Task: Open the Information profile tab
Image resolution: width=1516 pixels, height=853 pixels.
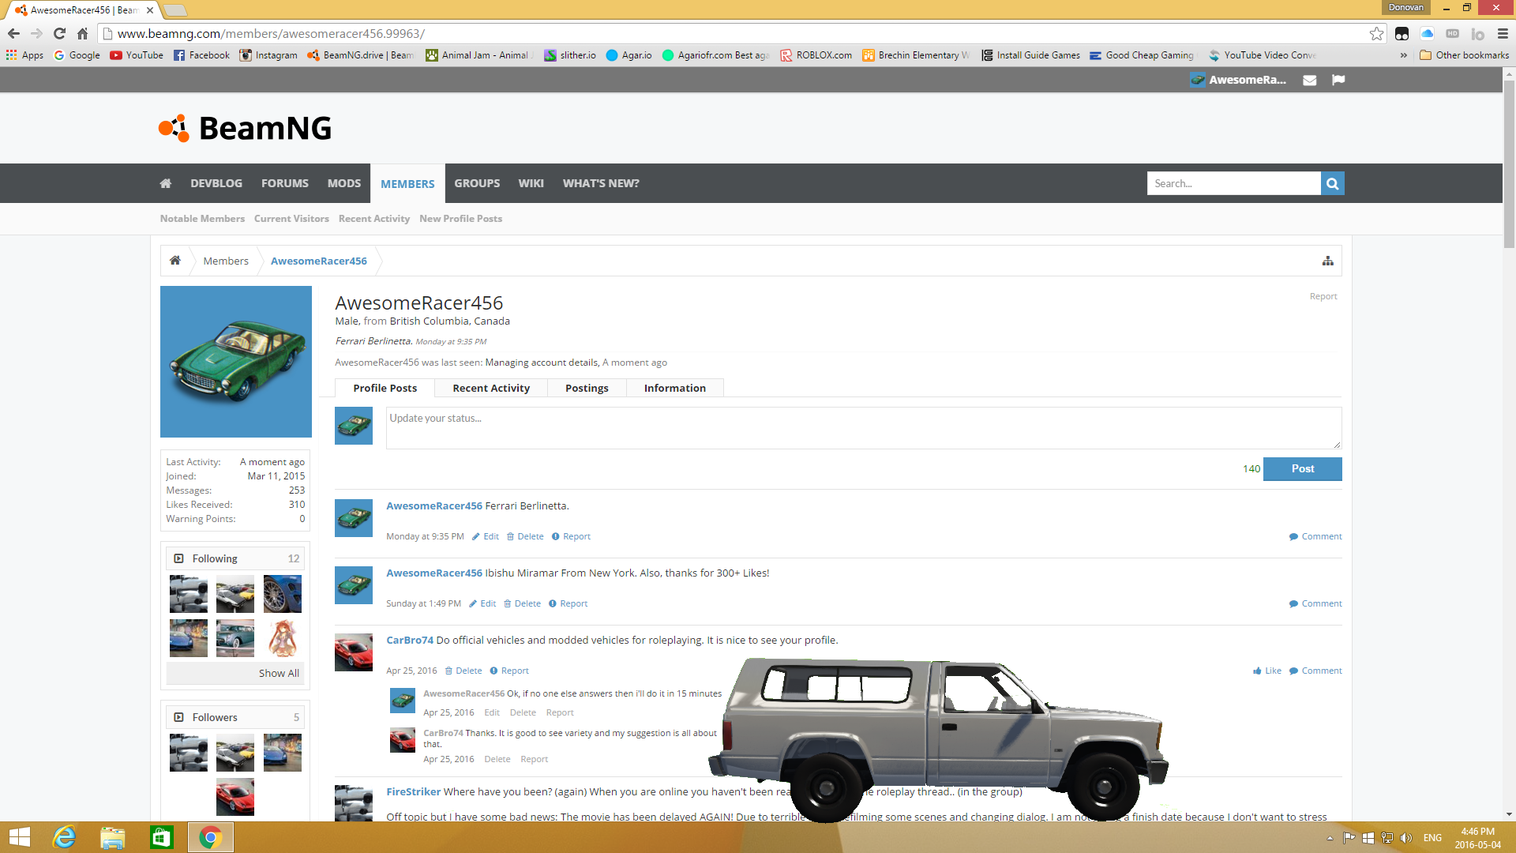Action: click(x=674, y=388)
